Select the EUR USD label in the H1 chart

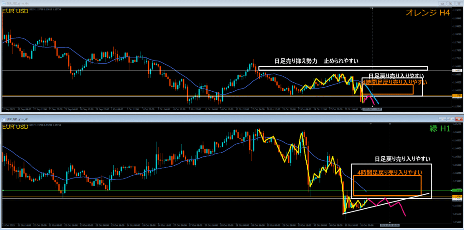pyautogui.click(x=15, y=127)
